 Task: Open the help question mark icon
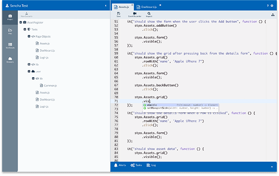(x=268, y=6)
